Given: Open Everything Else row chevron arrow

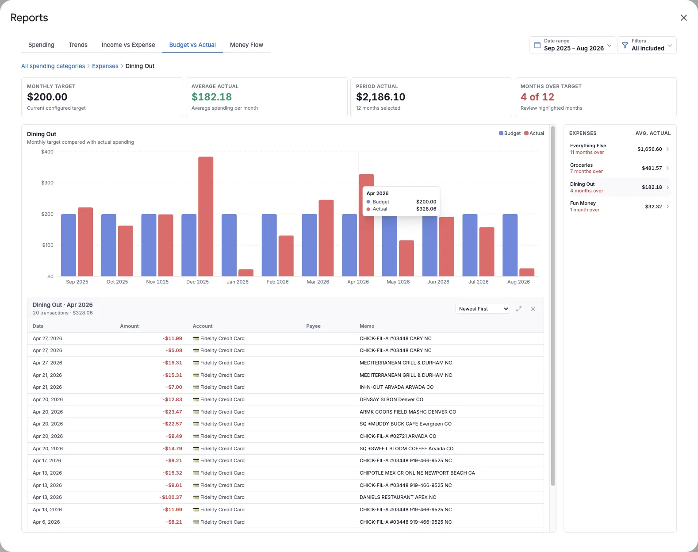Looking at the screenshot, I should pyautogui.click(x=667, y=149).
